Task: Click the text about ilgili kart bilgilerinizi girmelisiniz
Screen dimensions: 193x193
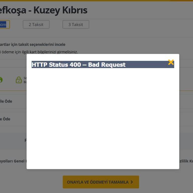Action: pyautogui.click(x=39, y=52)
